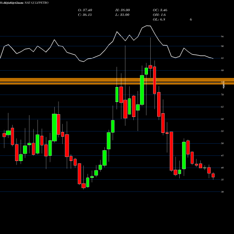Click the '80' price axis label
The image size is (234, 234).
[222, 70]
